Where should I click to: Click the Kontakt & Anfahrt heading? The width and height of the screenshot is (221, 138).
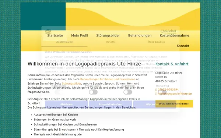point(172,64)
